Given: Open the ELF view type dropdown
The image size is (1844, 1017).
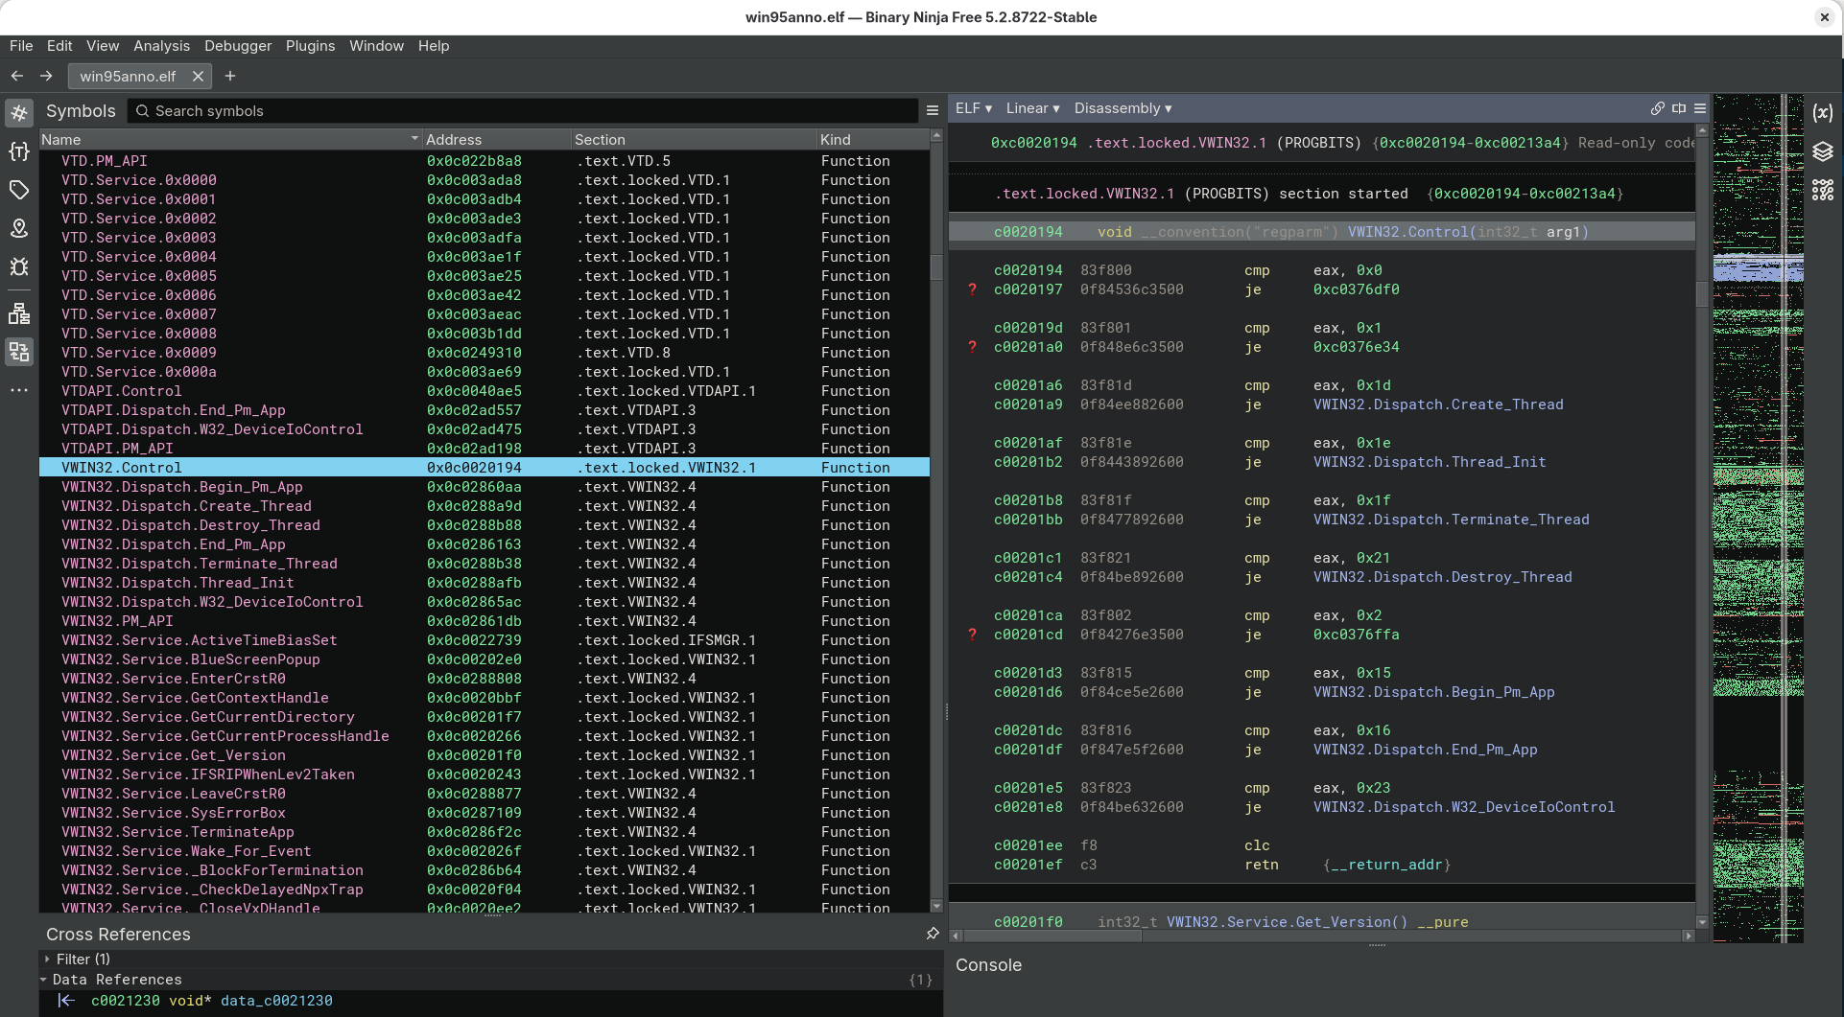Looking at the screenshot, I should coord(973,108).
